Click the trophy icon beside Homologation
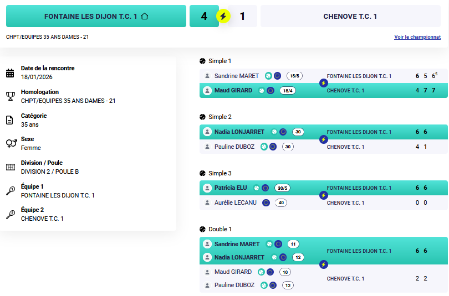The image size is (449, 296). pyautogui.click(x=10, y=97)
